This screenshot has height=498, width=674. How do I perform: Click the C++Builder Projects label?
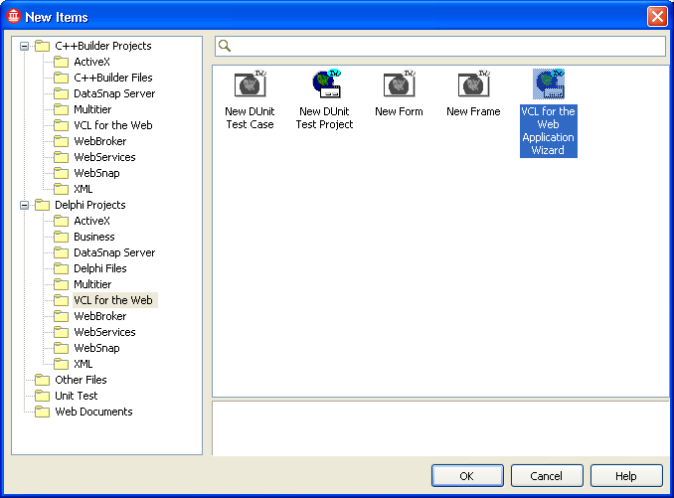click(x=103, y=46)
